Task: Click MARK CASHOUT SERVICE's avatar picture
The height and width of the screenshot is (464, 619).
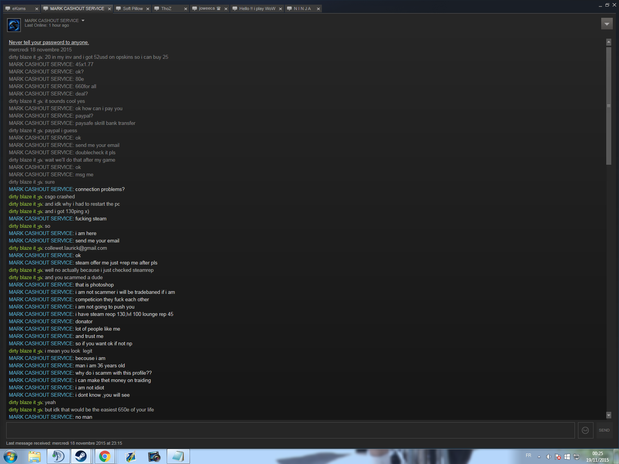Action: [14, 25]
